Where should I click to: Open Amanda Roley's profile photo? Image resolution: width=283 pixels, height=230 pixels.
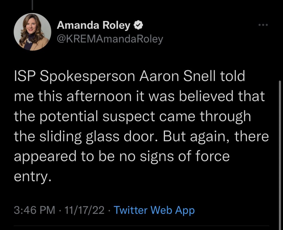(33, 32)
